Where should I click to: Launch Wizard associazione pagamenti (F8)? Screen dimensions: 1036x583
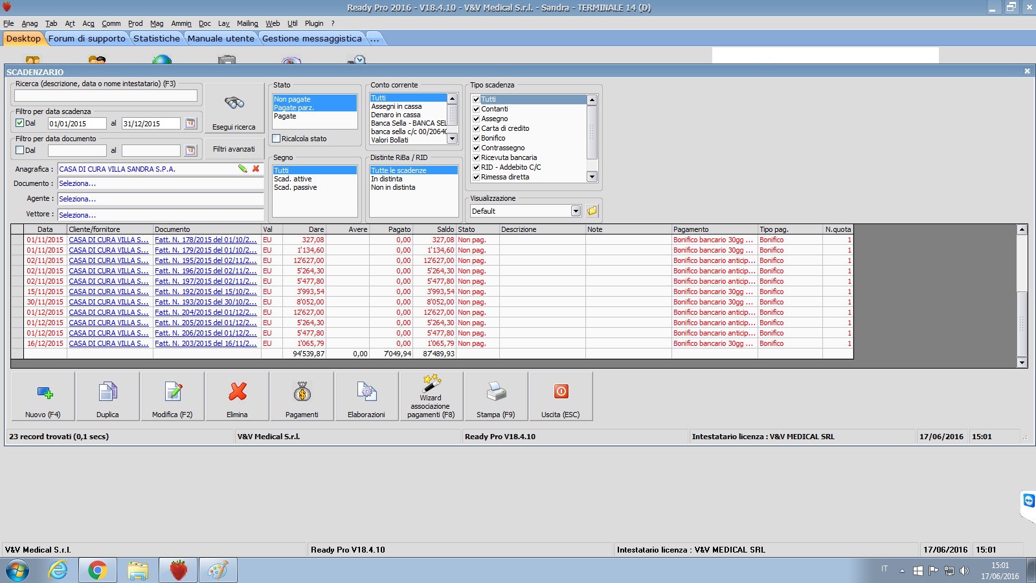[431, 396]
